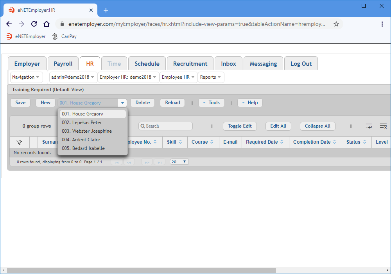Expand the Reports menu
Image resolution: width=391 pixels, height=274 pixels.
[211, 77]
